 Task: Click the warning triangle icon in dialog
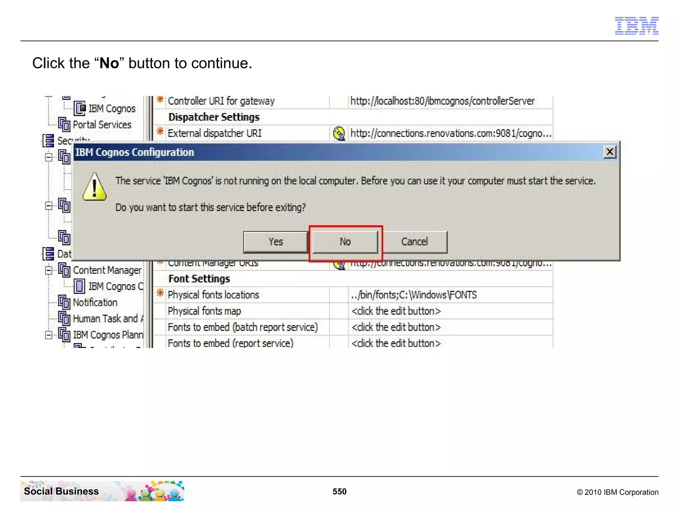(95, 187)
